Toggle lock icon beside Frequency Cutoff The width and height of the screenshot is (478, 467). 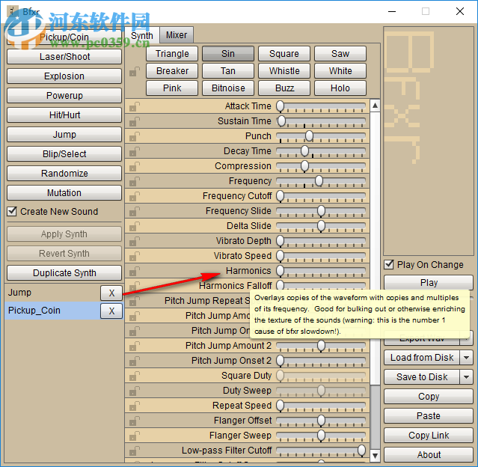point(134,196)
